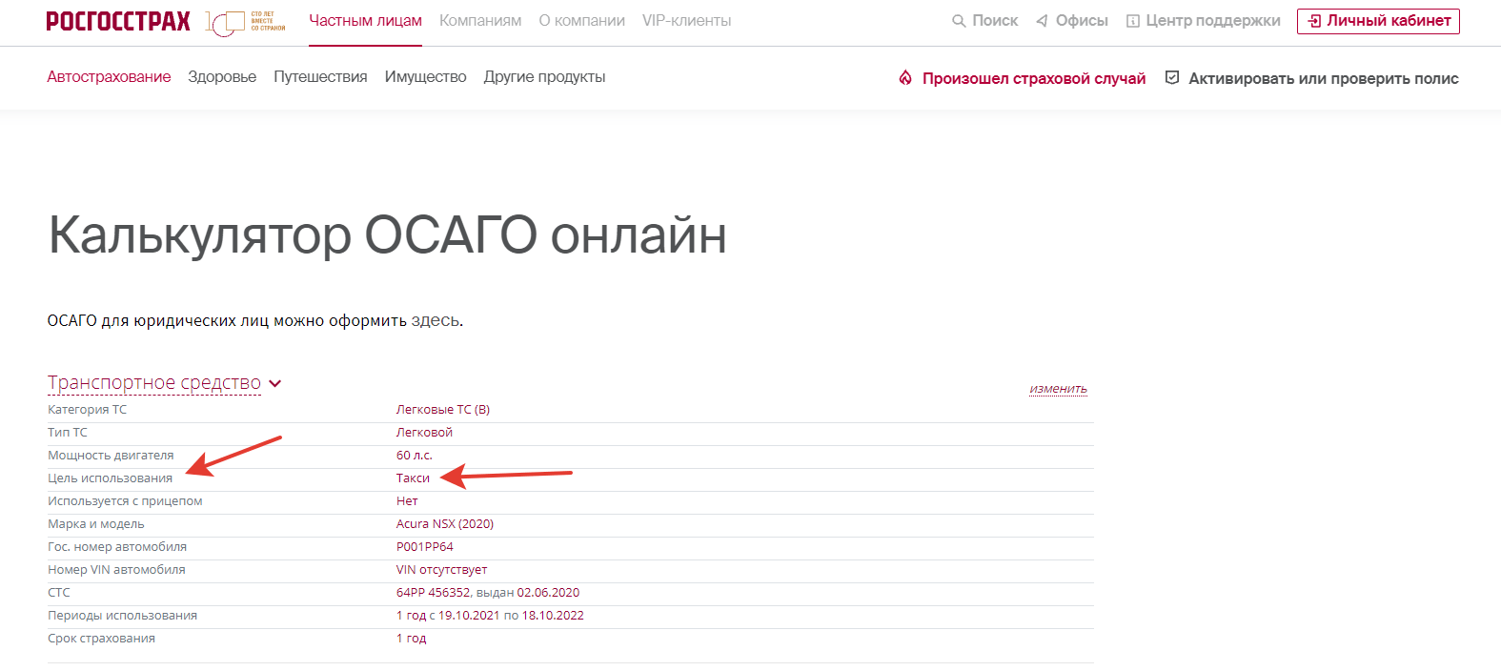Open the Другие продукты menu
Screen dimensions: 1501x671
544,77
